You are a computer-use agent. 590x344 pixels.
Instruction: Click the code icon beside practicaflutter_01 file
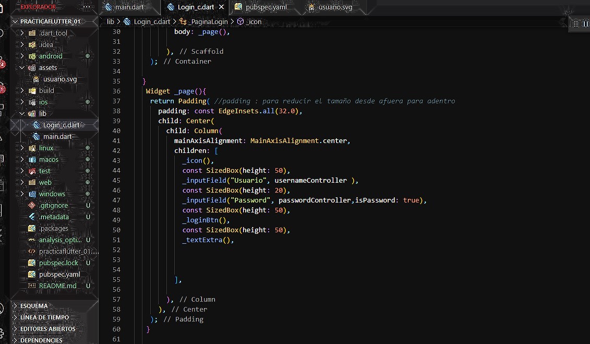(32, 252)
